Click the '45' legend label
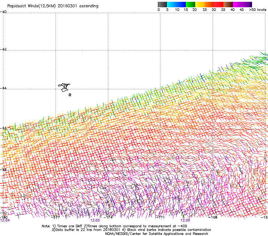The width and height of the screenshot is (268, 236). 242,10
